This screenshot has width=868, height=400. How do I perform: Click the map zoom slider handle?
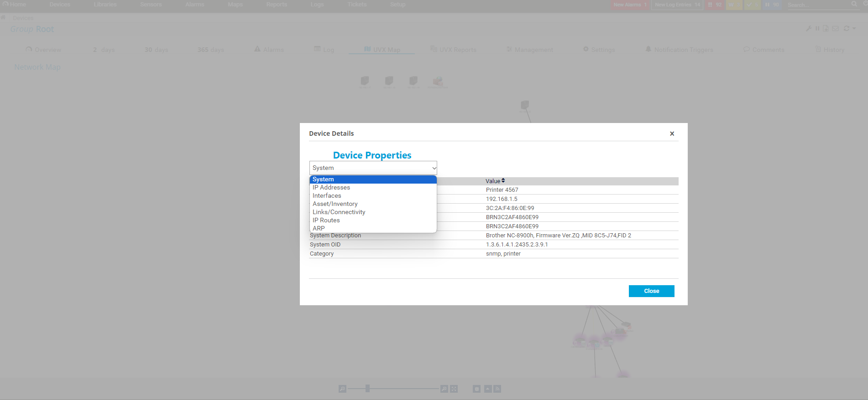click(367, 389)
